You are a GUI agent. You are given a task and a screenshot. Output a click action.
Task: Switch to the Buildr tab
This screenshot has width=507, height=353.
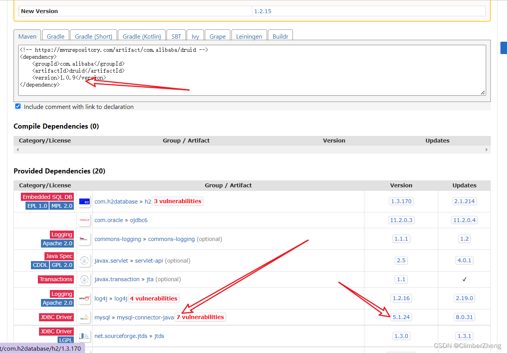(281, 36)
